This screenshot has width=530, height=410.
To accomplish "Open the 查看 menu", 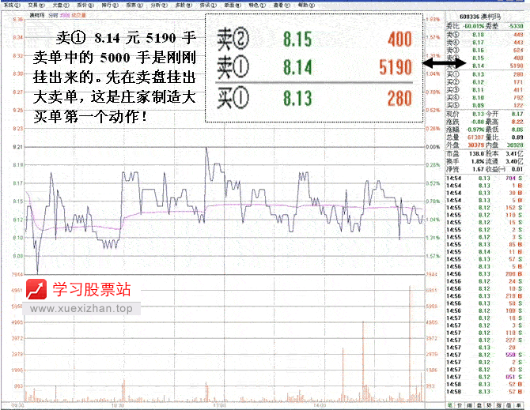I will point(282,5).
